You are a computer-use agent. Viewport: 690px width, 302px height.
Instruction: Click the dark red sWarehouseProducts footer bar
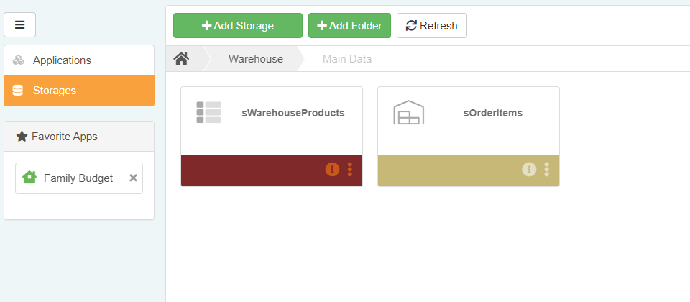click(x=252, y=170)
